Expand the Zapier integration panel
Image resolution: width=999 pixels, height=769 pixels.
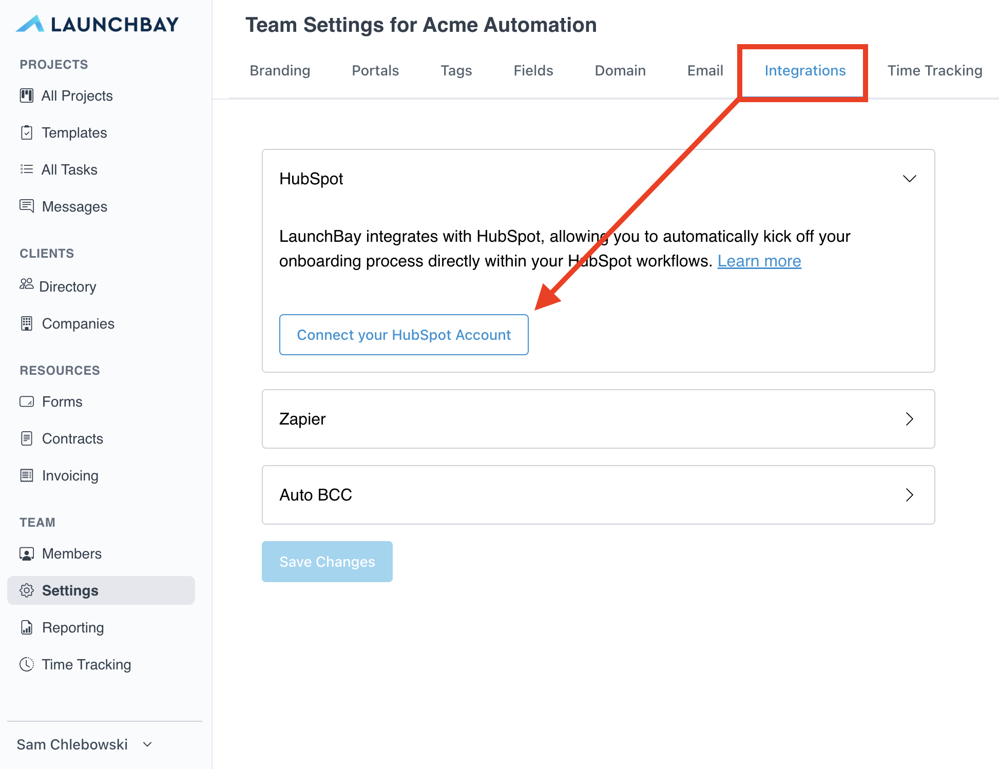click(909, 419)
